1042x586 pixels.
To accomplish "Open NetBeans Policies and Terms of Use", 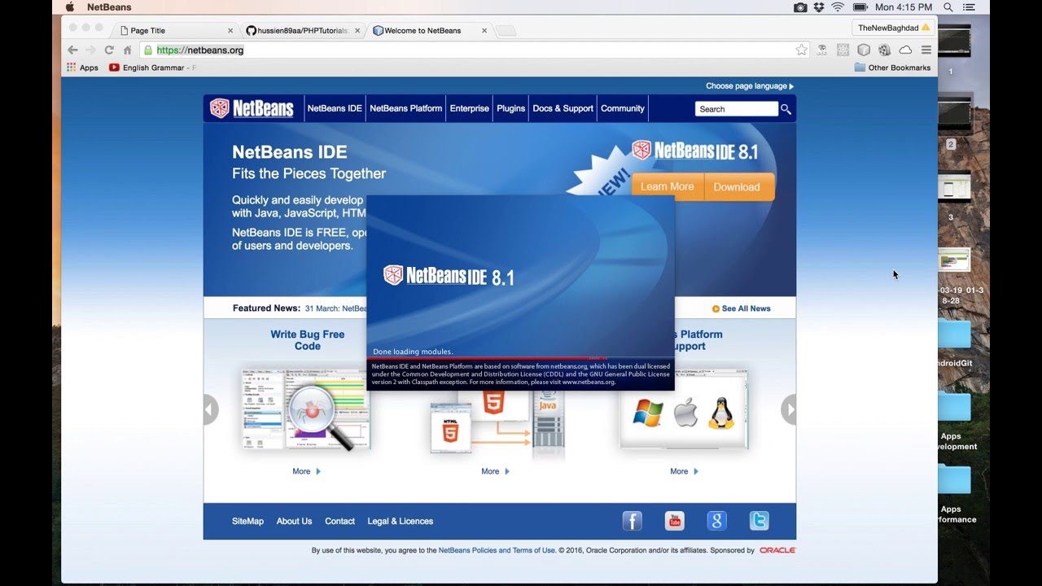I will (x=497, y=550).
